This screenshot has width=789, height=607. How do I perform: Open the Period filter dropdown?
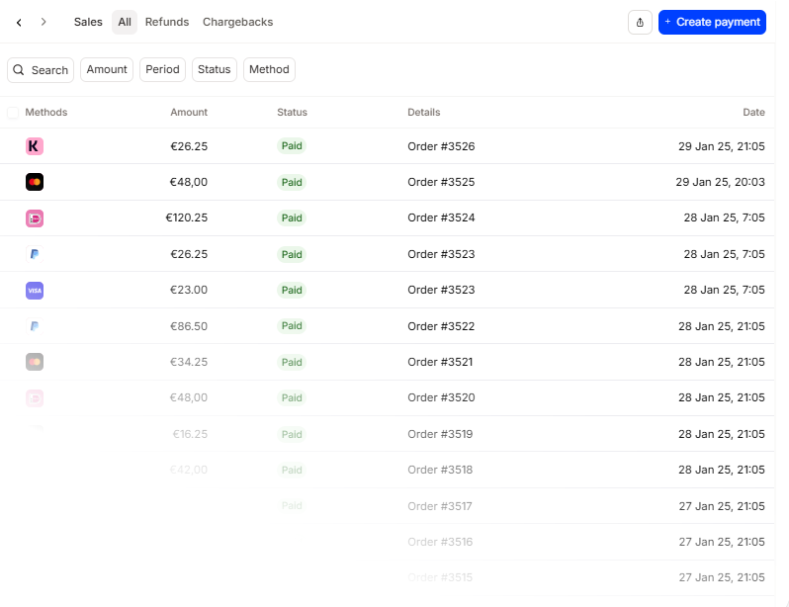pos(162,70)
